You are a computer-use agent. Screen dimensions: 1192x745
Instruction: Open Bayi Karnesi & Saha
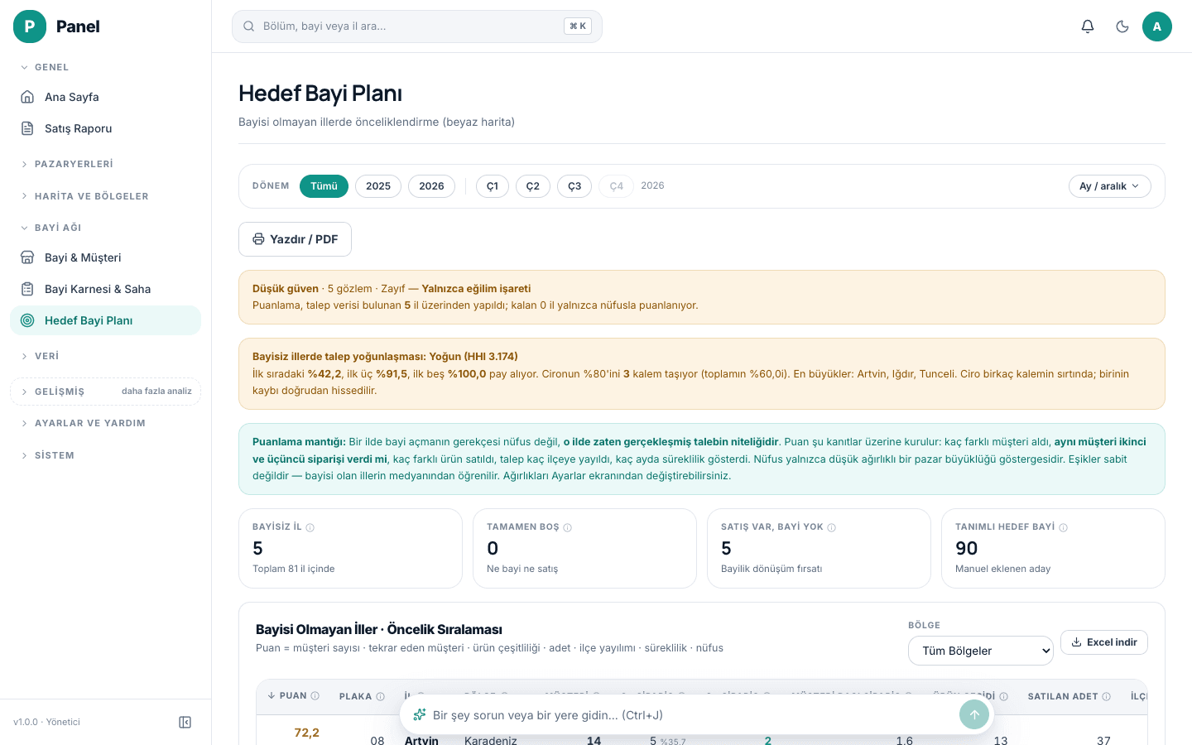(x=105, y=289)
